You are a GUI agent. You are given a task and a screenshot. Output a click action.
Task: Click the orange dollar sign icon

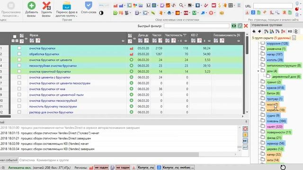pos(219,5)
